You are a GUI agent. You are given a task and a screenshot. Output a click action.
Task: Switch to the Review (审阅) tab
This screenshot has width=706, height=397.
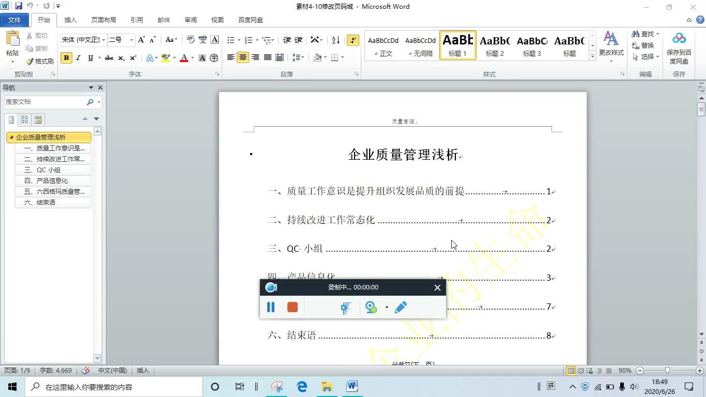click(190, 20)
